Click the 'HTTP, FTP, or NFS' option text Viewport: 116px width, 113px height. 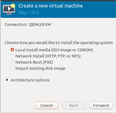tap(63, 56)
